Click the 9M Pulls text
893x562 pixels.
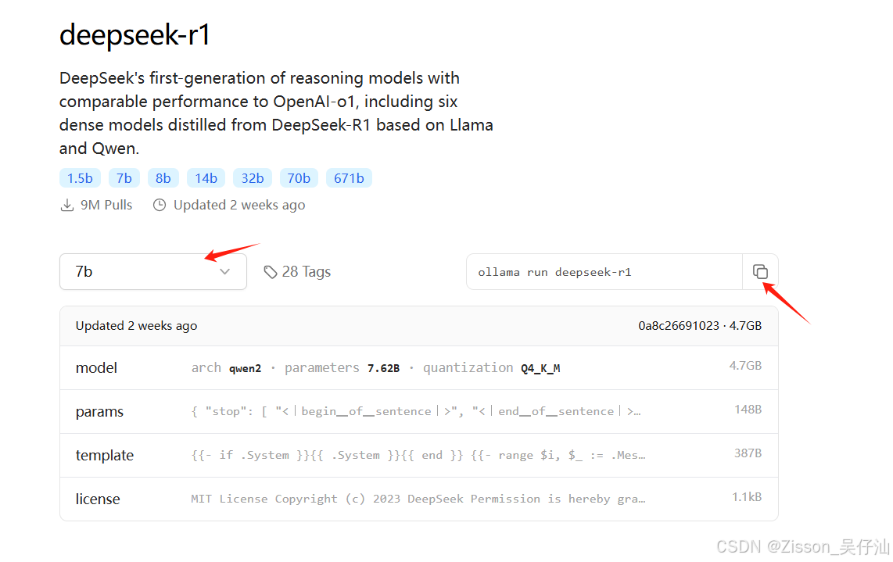click(106, 205)
